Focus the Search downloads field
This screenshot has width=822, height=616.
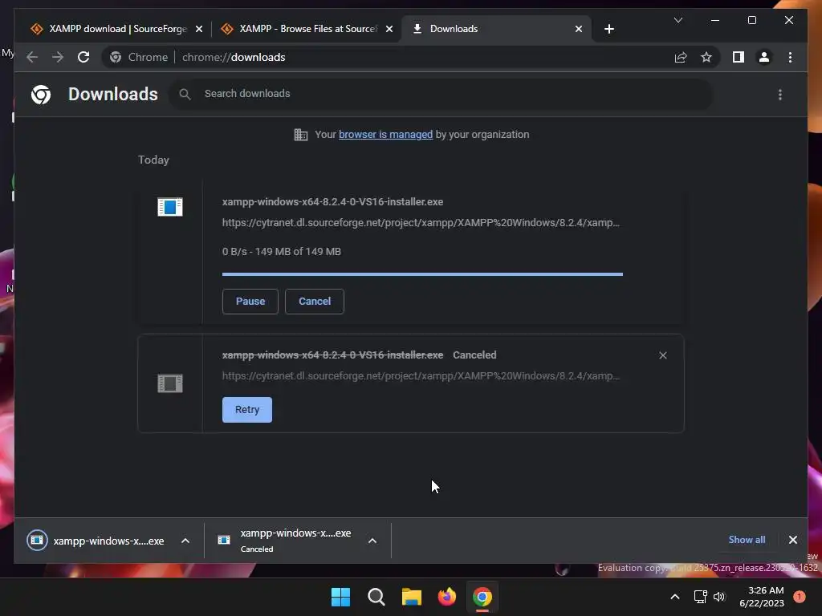(441, 94)
